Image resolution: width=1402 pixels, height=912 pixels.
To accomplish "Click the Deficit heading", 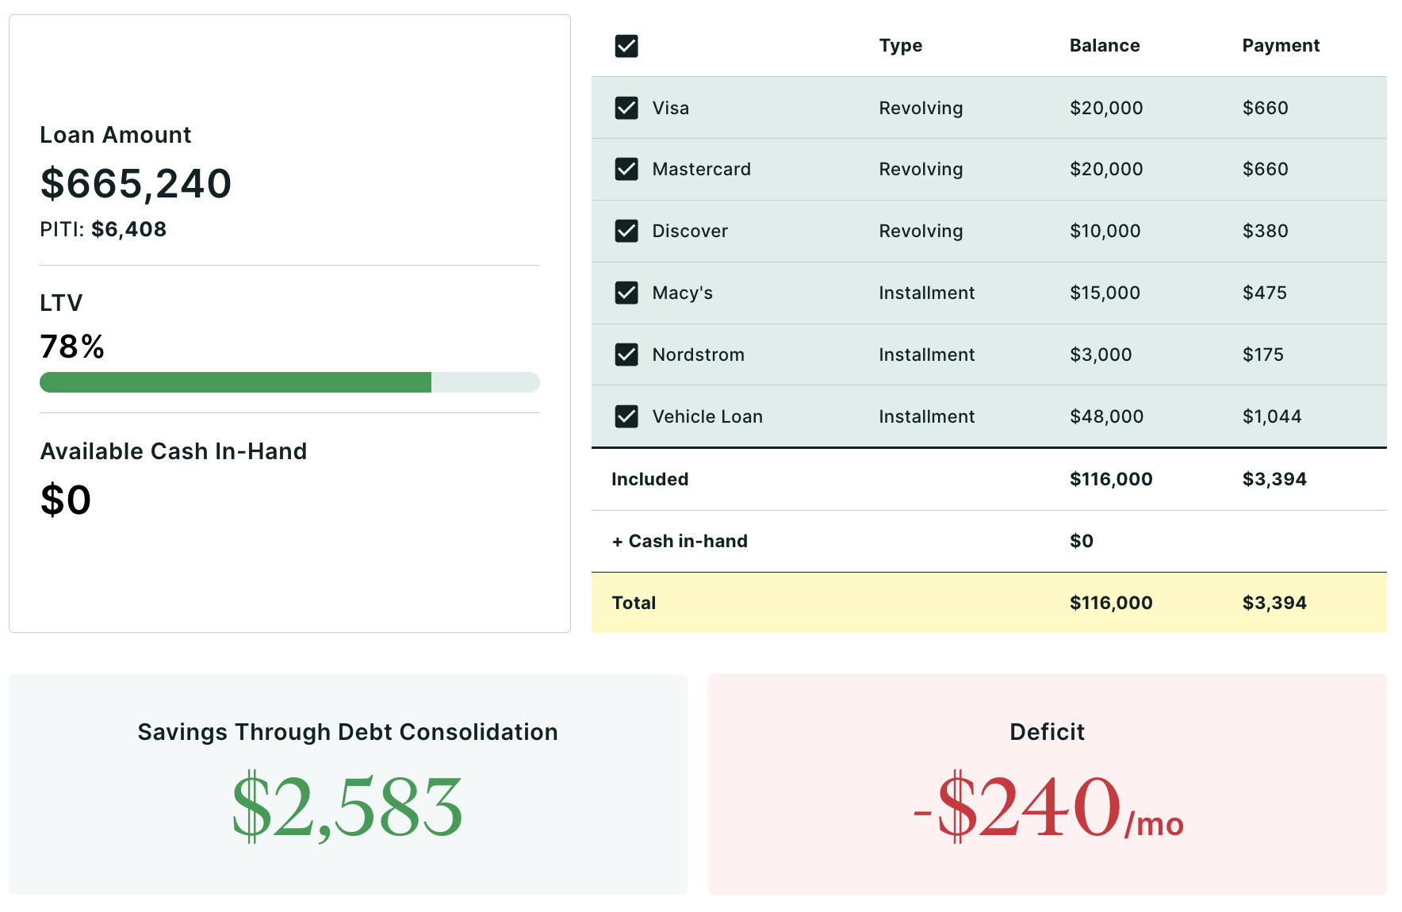I will coord(1047,732).
